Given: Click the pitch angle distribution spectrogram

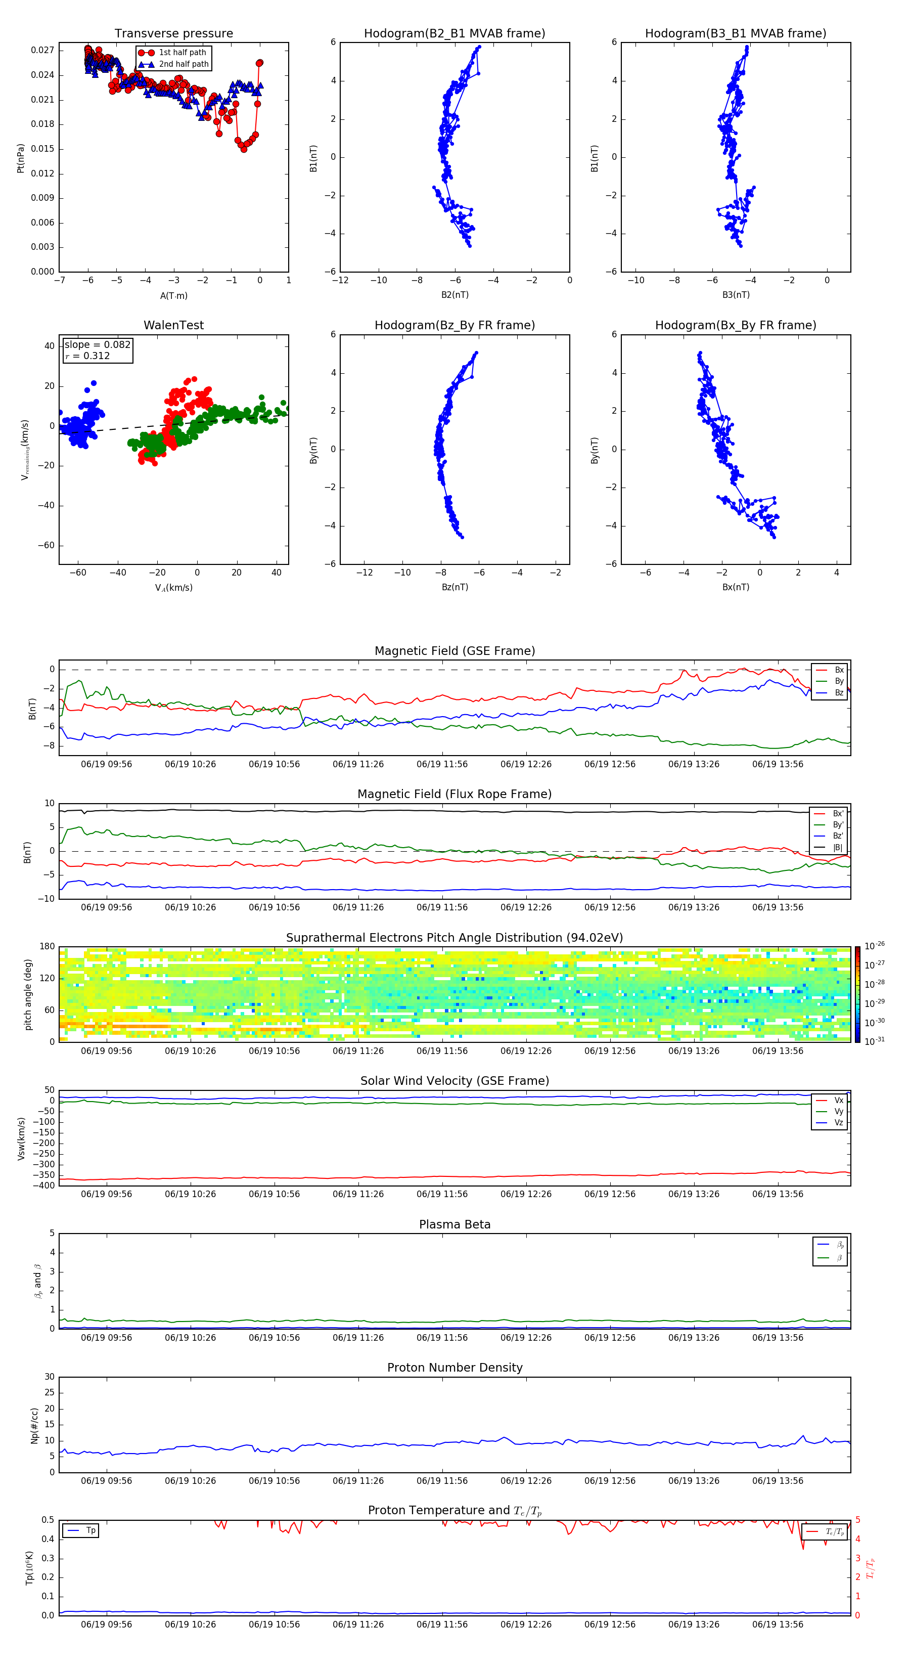Looking at the screenshot, I should pos(454,994).
